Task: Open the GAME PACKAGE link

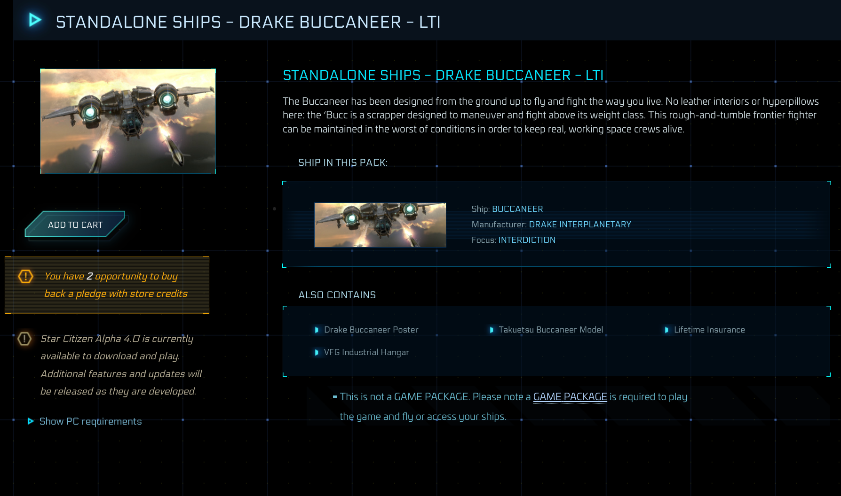Action: [570, 397]
